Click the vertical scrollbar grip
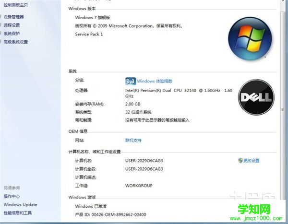 pos(283,110)
